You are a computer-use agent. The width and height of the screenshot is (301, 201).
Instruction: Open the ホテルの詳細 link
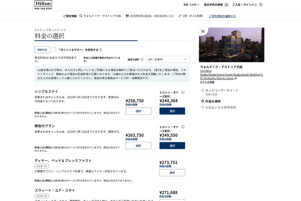[x=207, y=82]
